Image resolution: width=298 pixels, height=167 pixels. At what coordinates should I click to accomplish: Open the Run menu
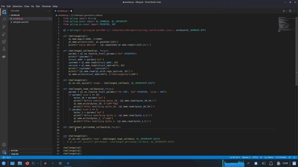[x=38, y=6]
